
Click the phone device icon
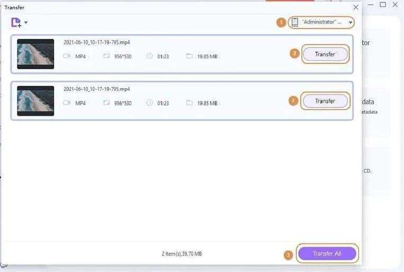[295, 22]
